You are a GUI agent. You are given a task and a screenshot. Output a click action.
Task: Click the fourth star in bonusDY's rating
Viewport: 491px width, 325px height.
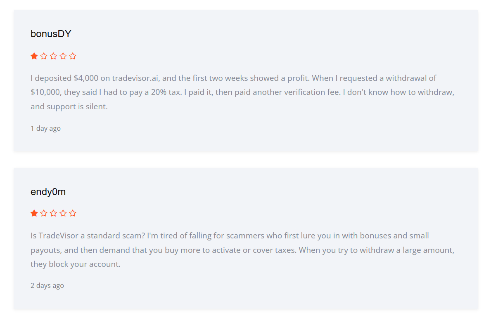[63, 56]
